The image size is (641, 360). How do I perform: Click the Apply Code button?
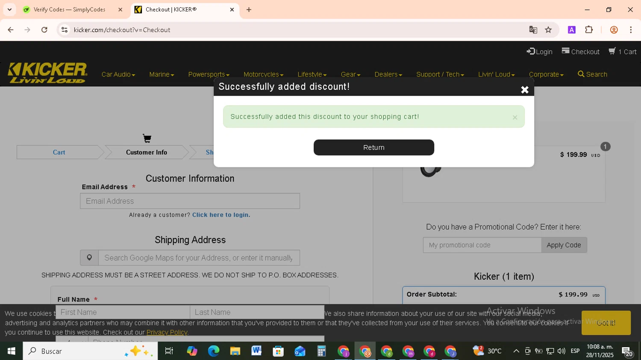pyautogui.click(x=564, y=245)
